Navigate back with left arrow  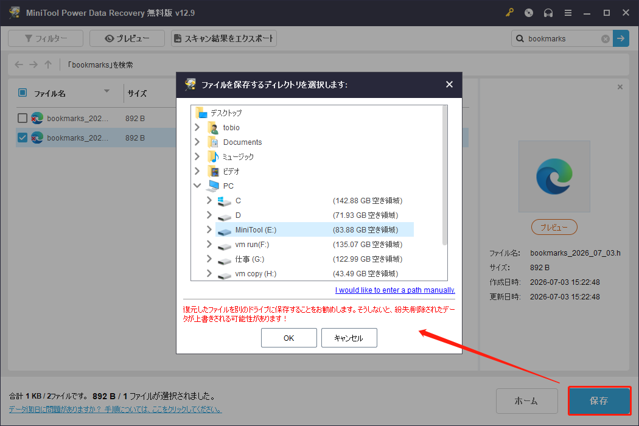point(19,65)
